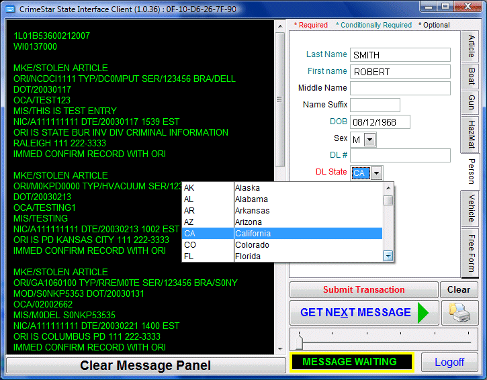Click the CrimeStar app icon in title bar
This screenshot has height=380, width=487.
(x=10, y=7)
